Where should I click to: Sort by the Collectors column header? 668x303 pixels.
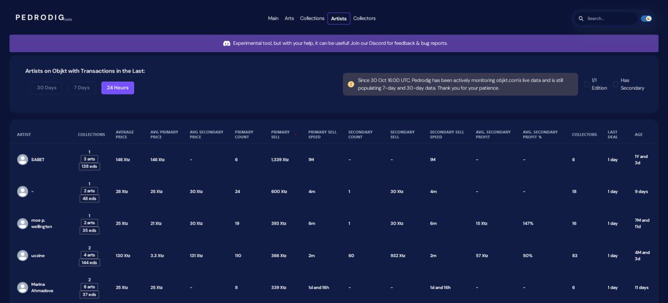click(584, 135)
